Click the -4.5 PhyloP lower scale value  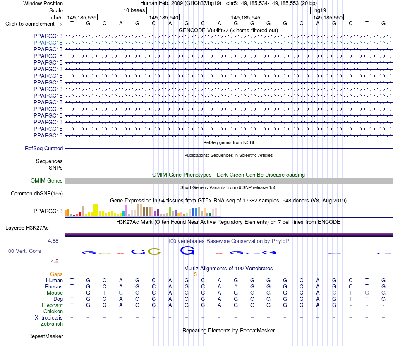[54, 262]
